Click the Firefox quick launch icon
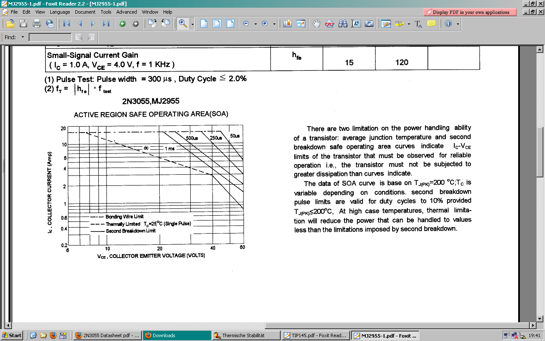 coord(53,335)
